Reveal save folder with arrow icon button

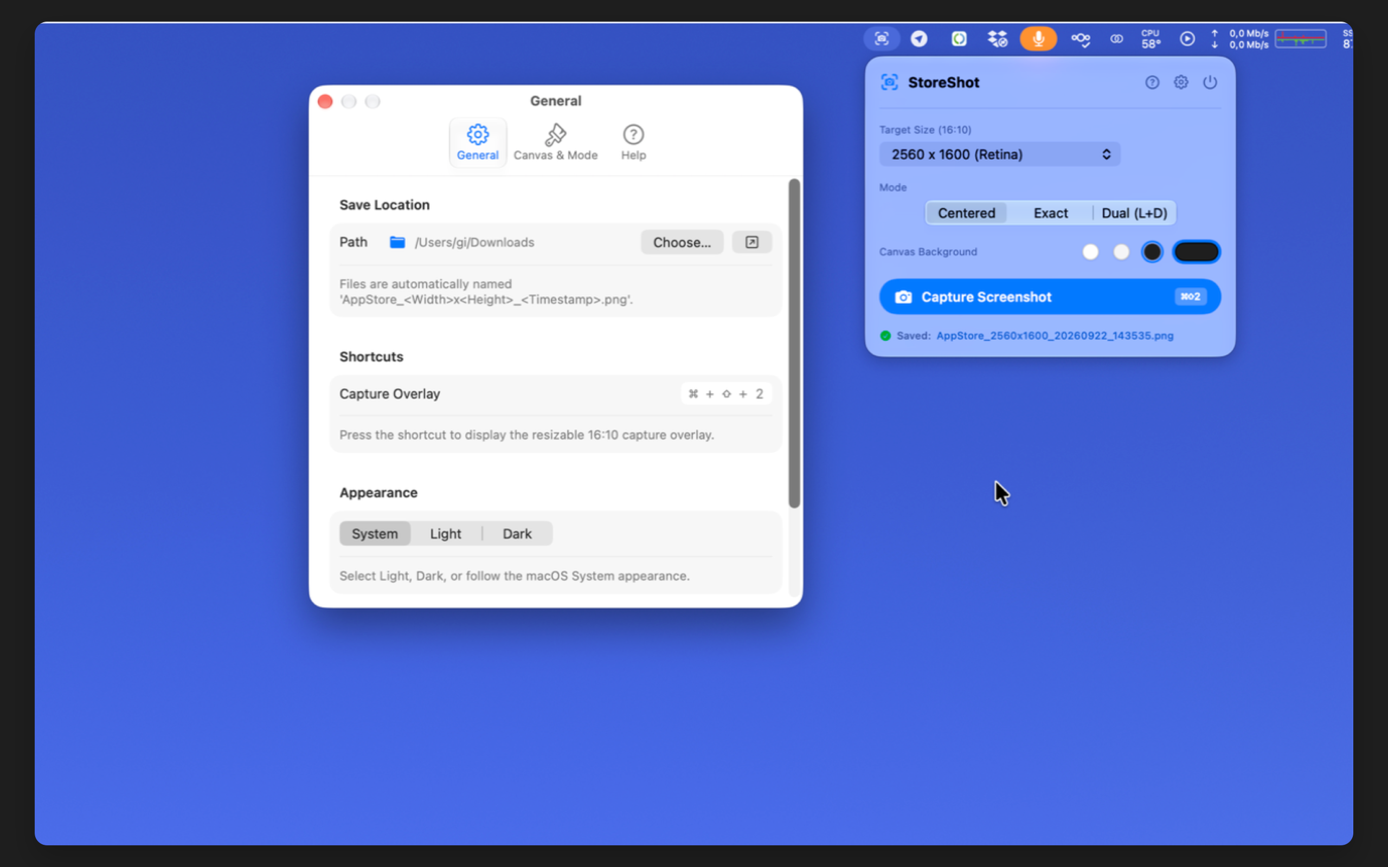(x=751, y=242)
